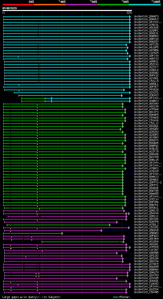Select the UniRef100_Q9FPT1-2 entry
This screenshot has height=299, width=163.
pyautogui.click(x=148, y=182)
